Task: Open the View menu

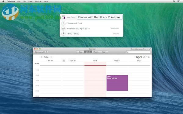Action: [30, 2]
